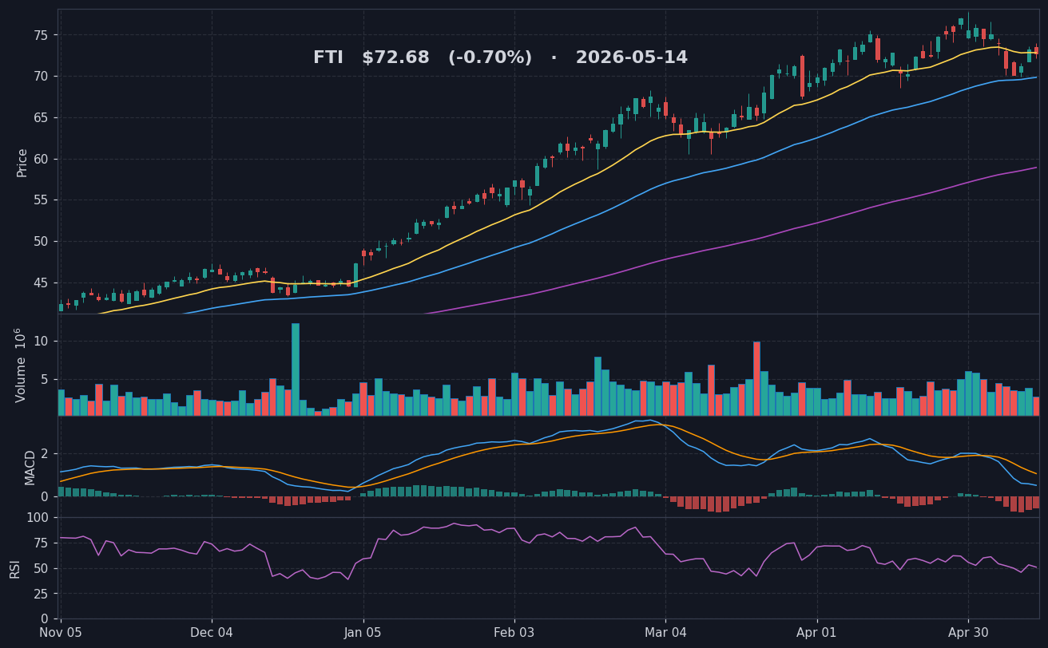Select the Feb 03 date label

(x=514, y=634)
